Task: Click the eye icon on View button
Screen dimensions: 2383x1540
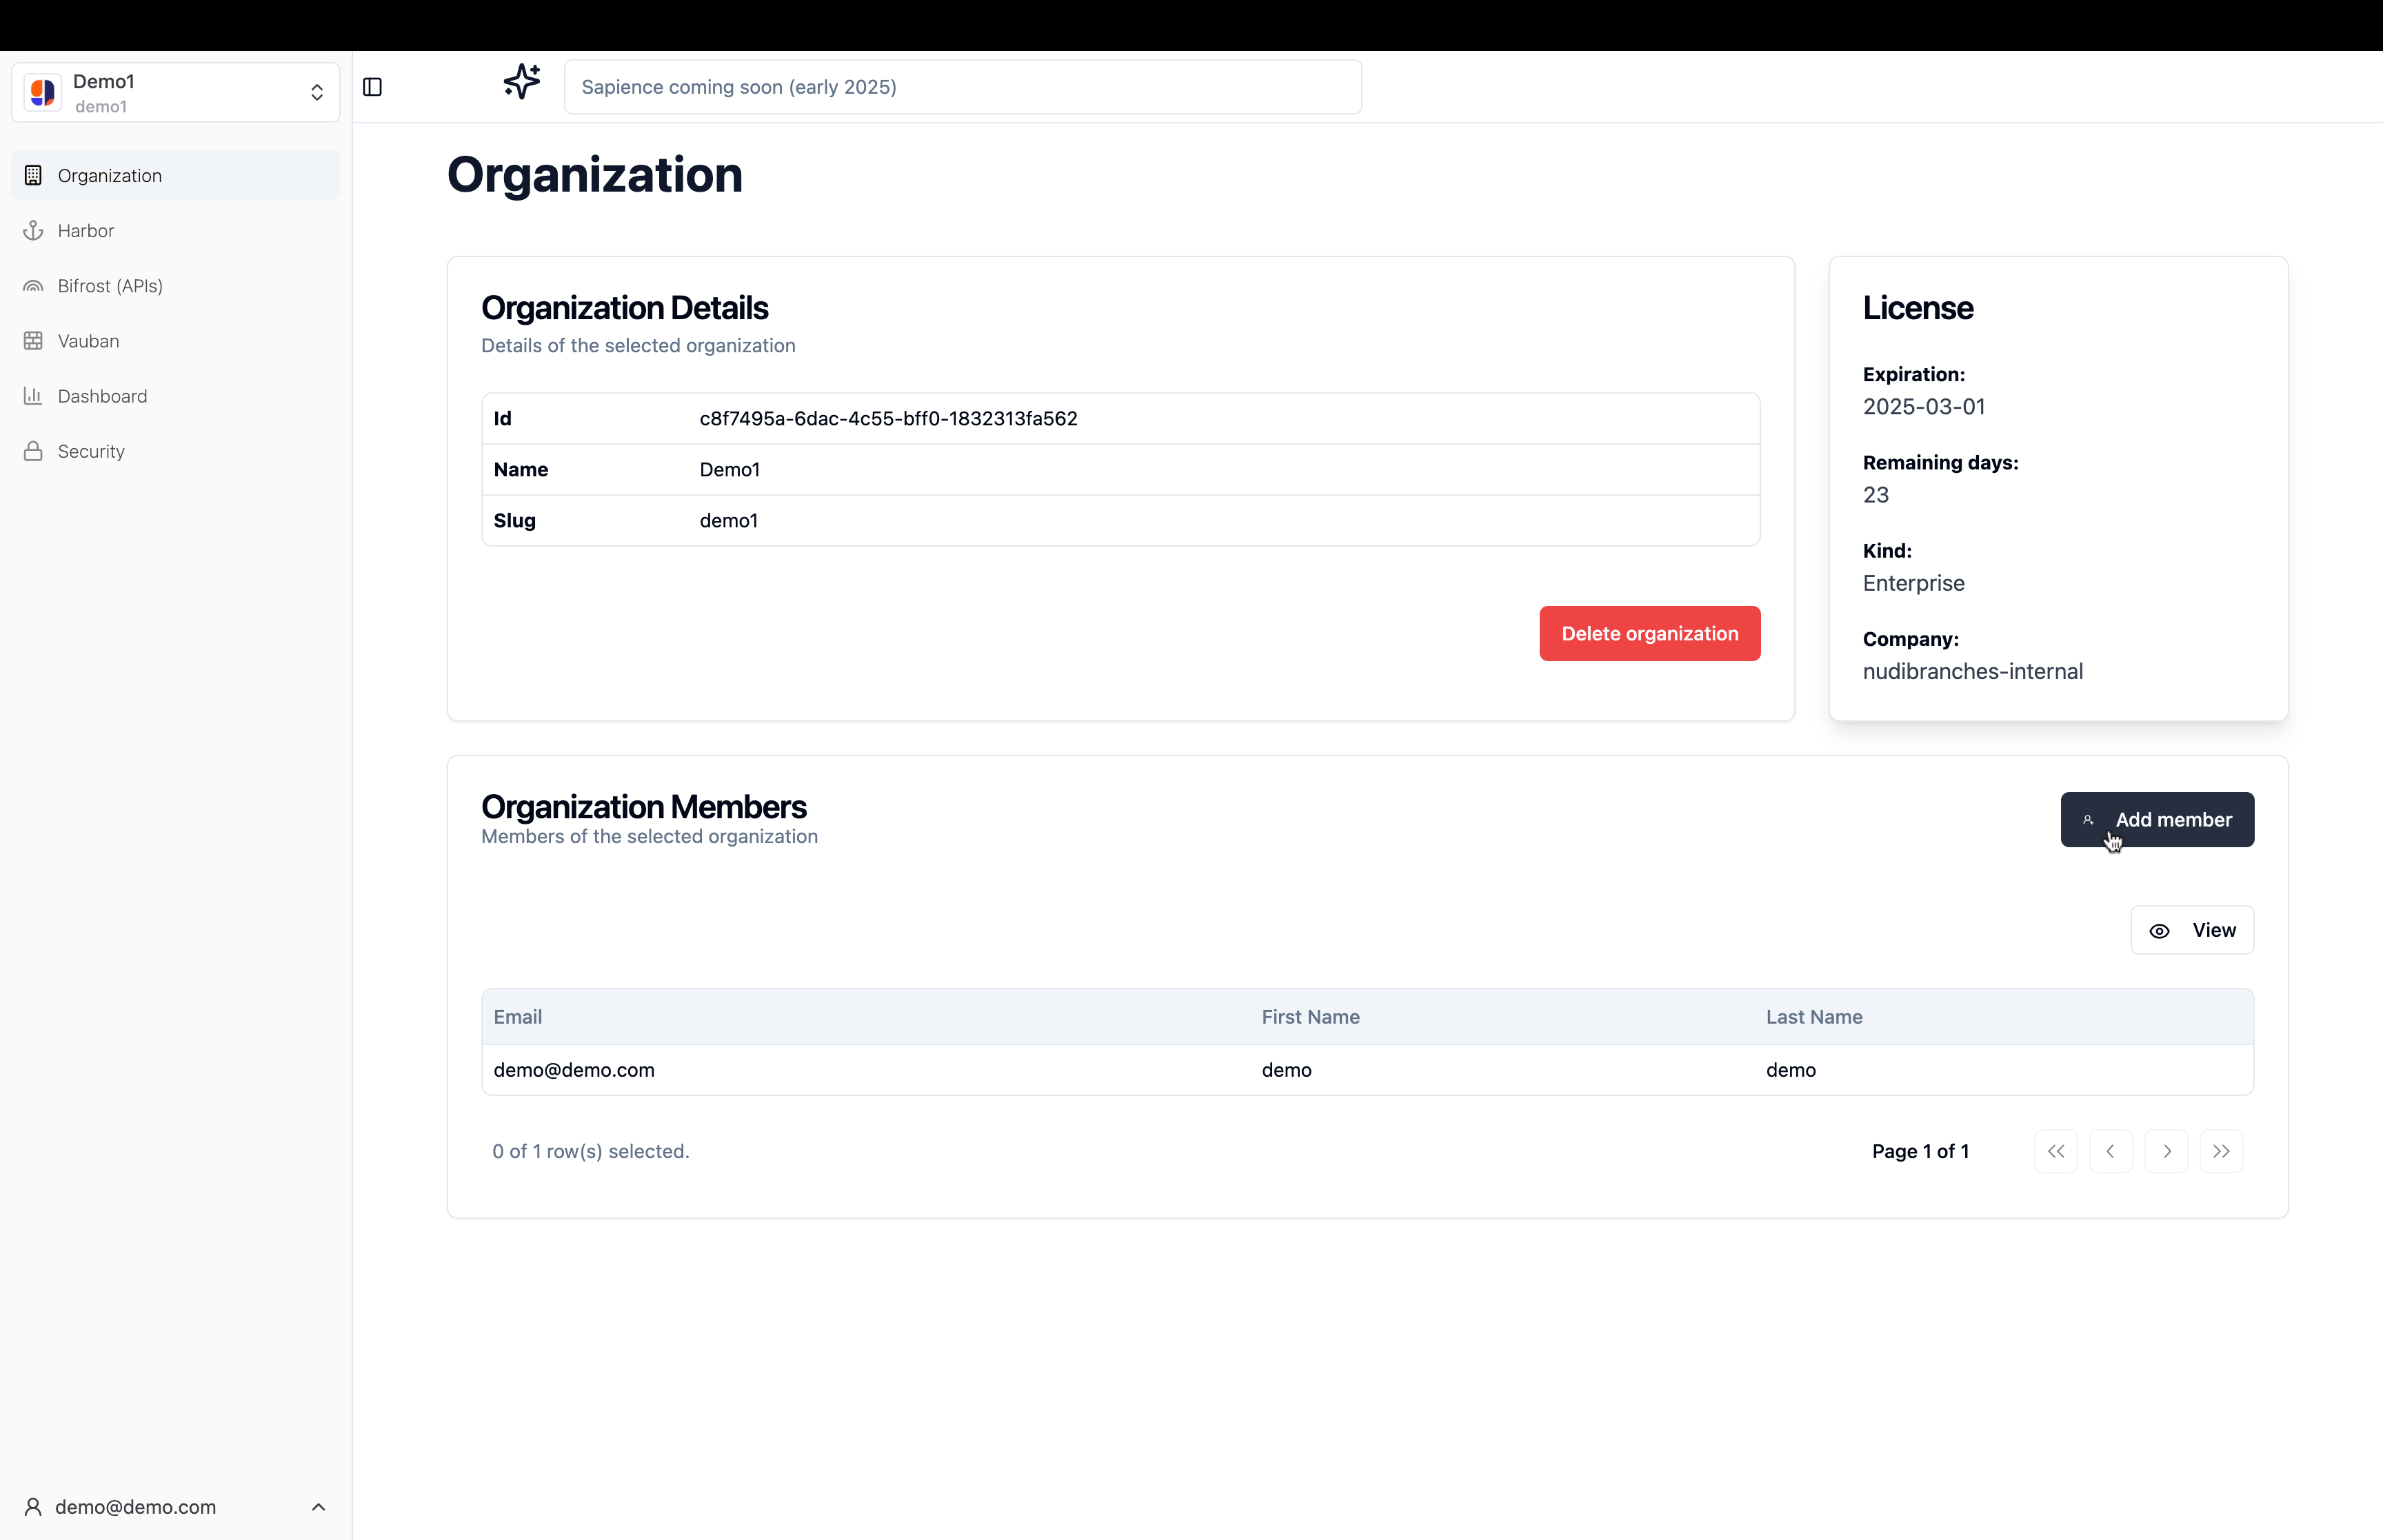Action: click(x=2160, y=931)
